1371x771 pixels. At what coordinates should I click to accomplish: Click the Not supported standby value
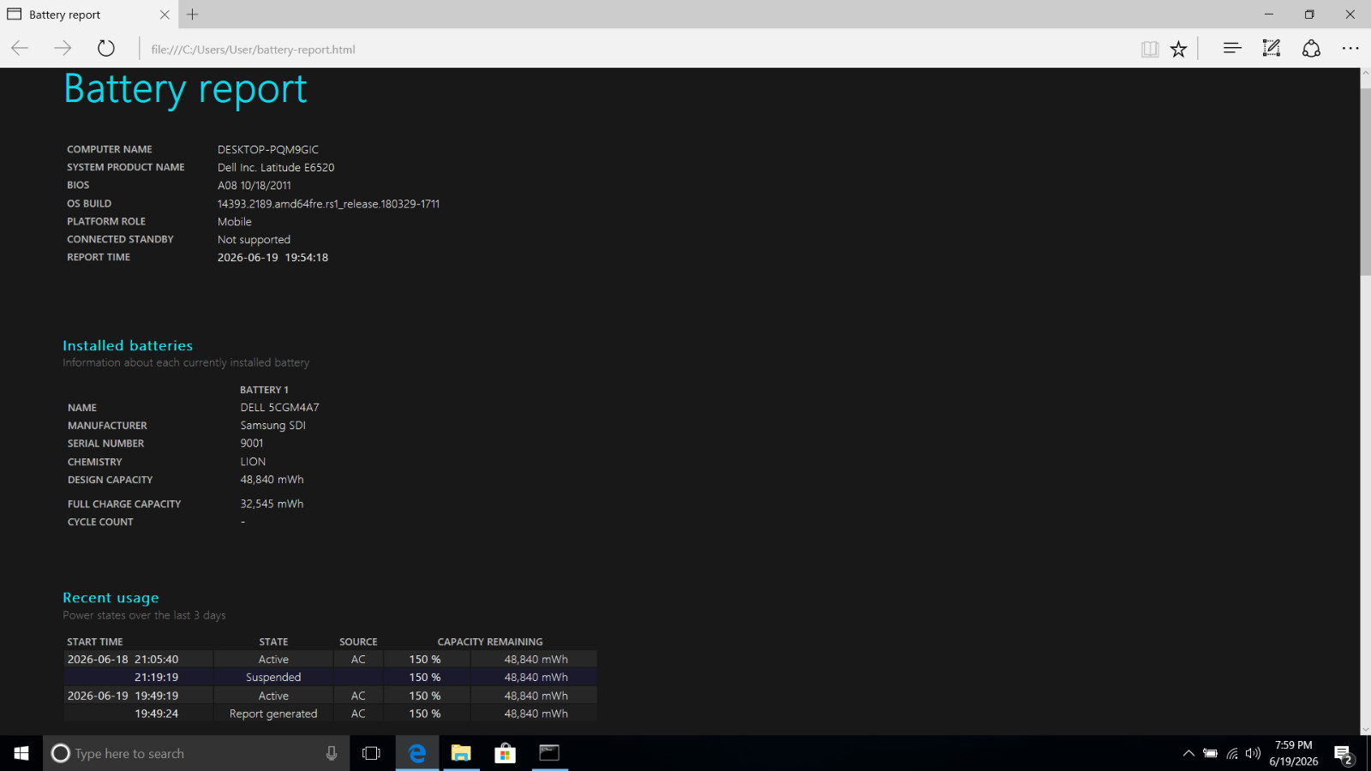coord(254,239)
